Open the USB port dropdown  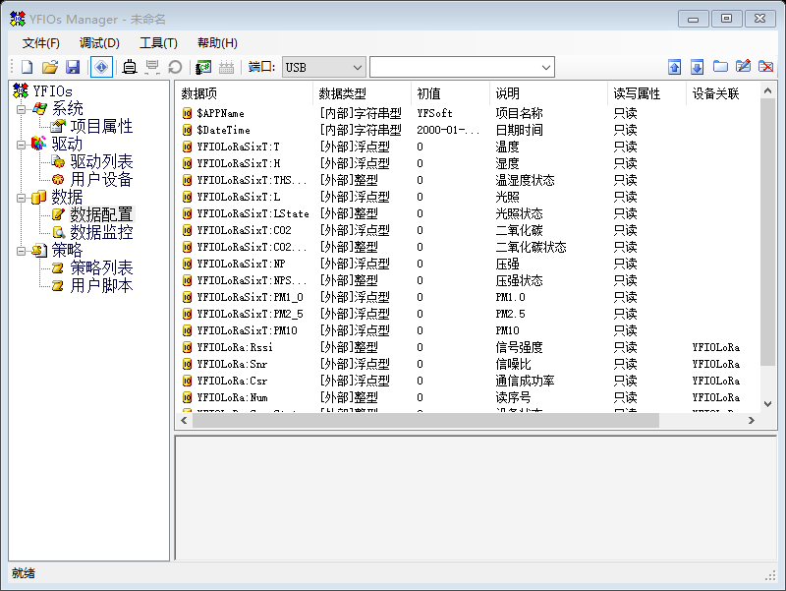point(324,67)
